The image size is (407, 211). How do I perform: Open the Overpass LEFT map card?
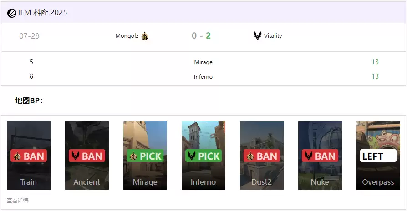coord(378,156)
